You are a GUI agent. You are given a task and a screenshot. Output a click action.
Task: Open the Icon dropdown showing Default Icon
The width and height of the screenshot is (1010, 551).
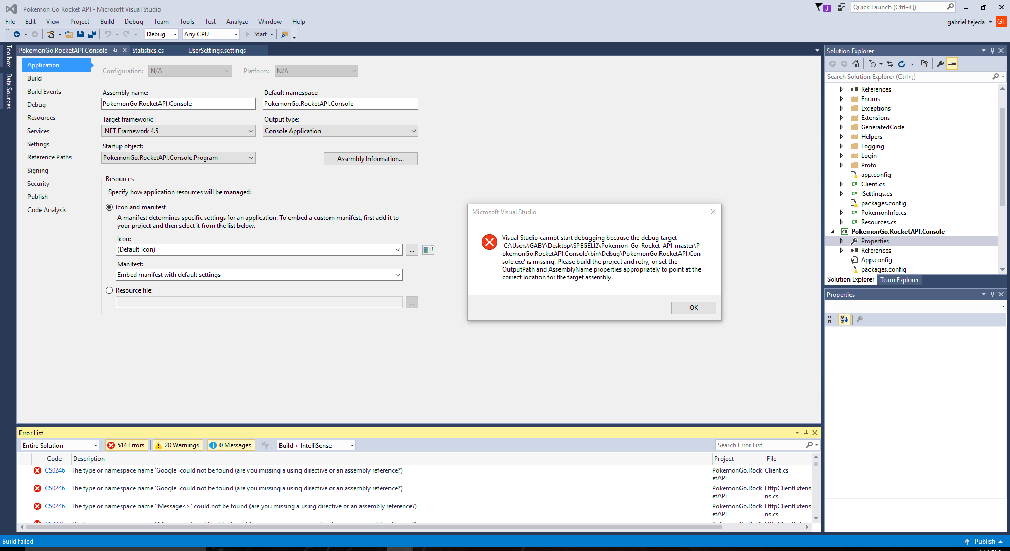[x=259, y=249]
